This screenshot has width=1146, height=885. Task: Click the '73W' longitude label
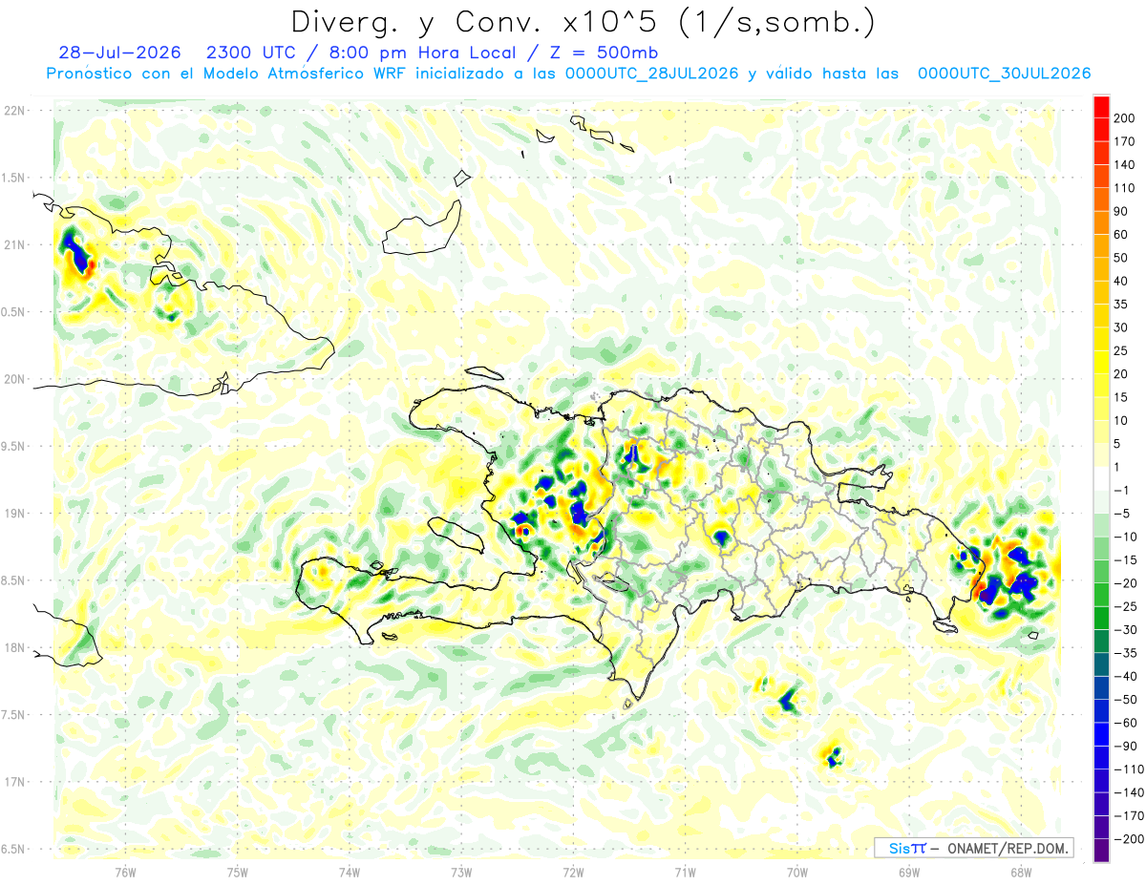[461, 872]
